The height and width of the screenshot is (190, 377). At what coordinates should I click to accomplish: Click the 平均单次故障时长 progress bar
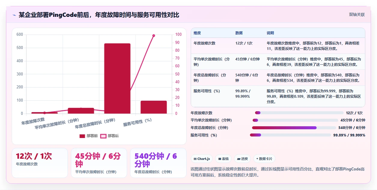pos(295,120)
